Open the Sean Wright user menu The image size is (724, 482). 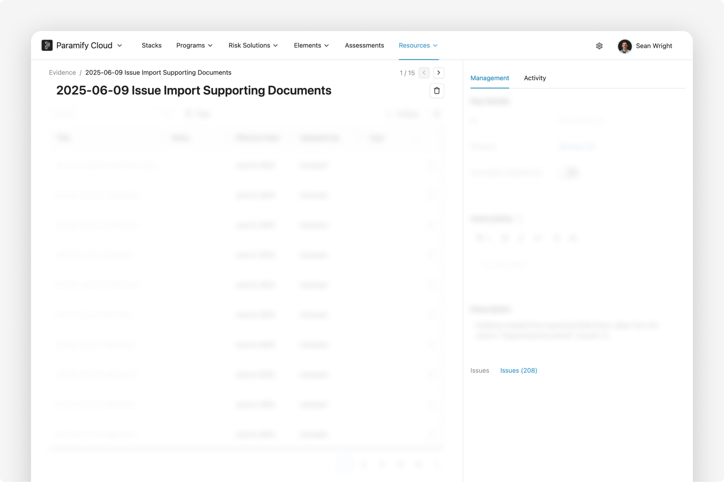point(654,46)
